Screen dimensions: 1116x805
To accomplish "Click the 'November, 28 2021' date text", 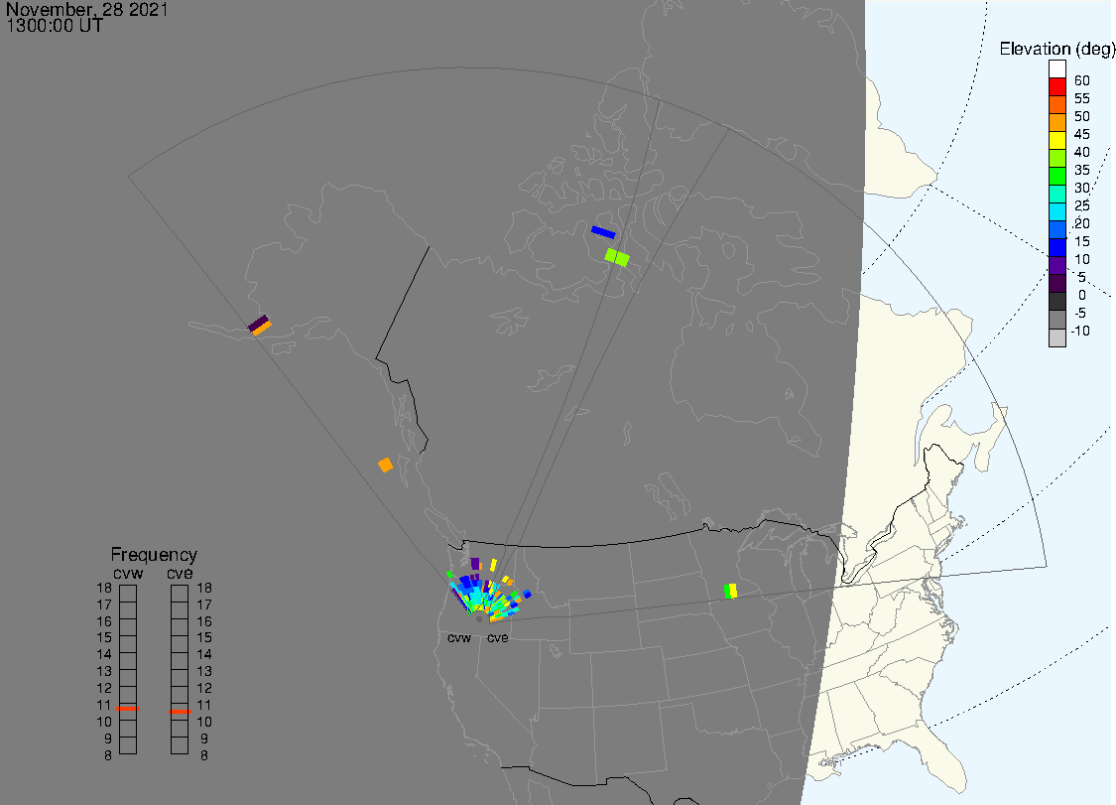I will (x=87, y=10).
